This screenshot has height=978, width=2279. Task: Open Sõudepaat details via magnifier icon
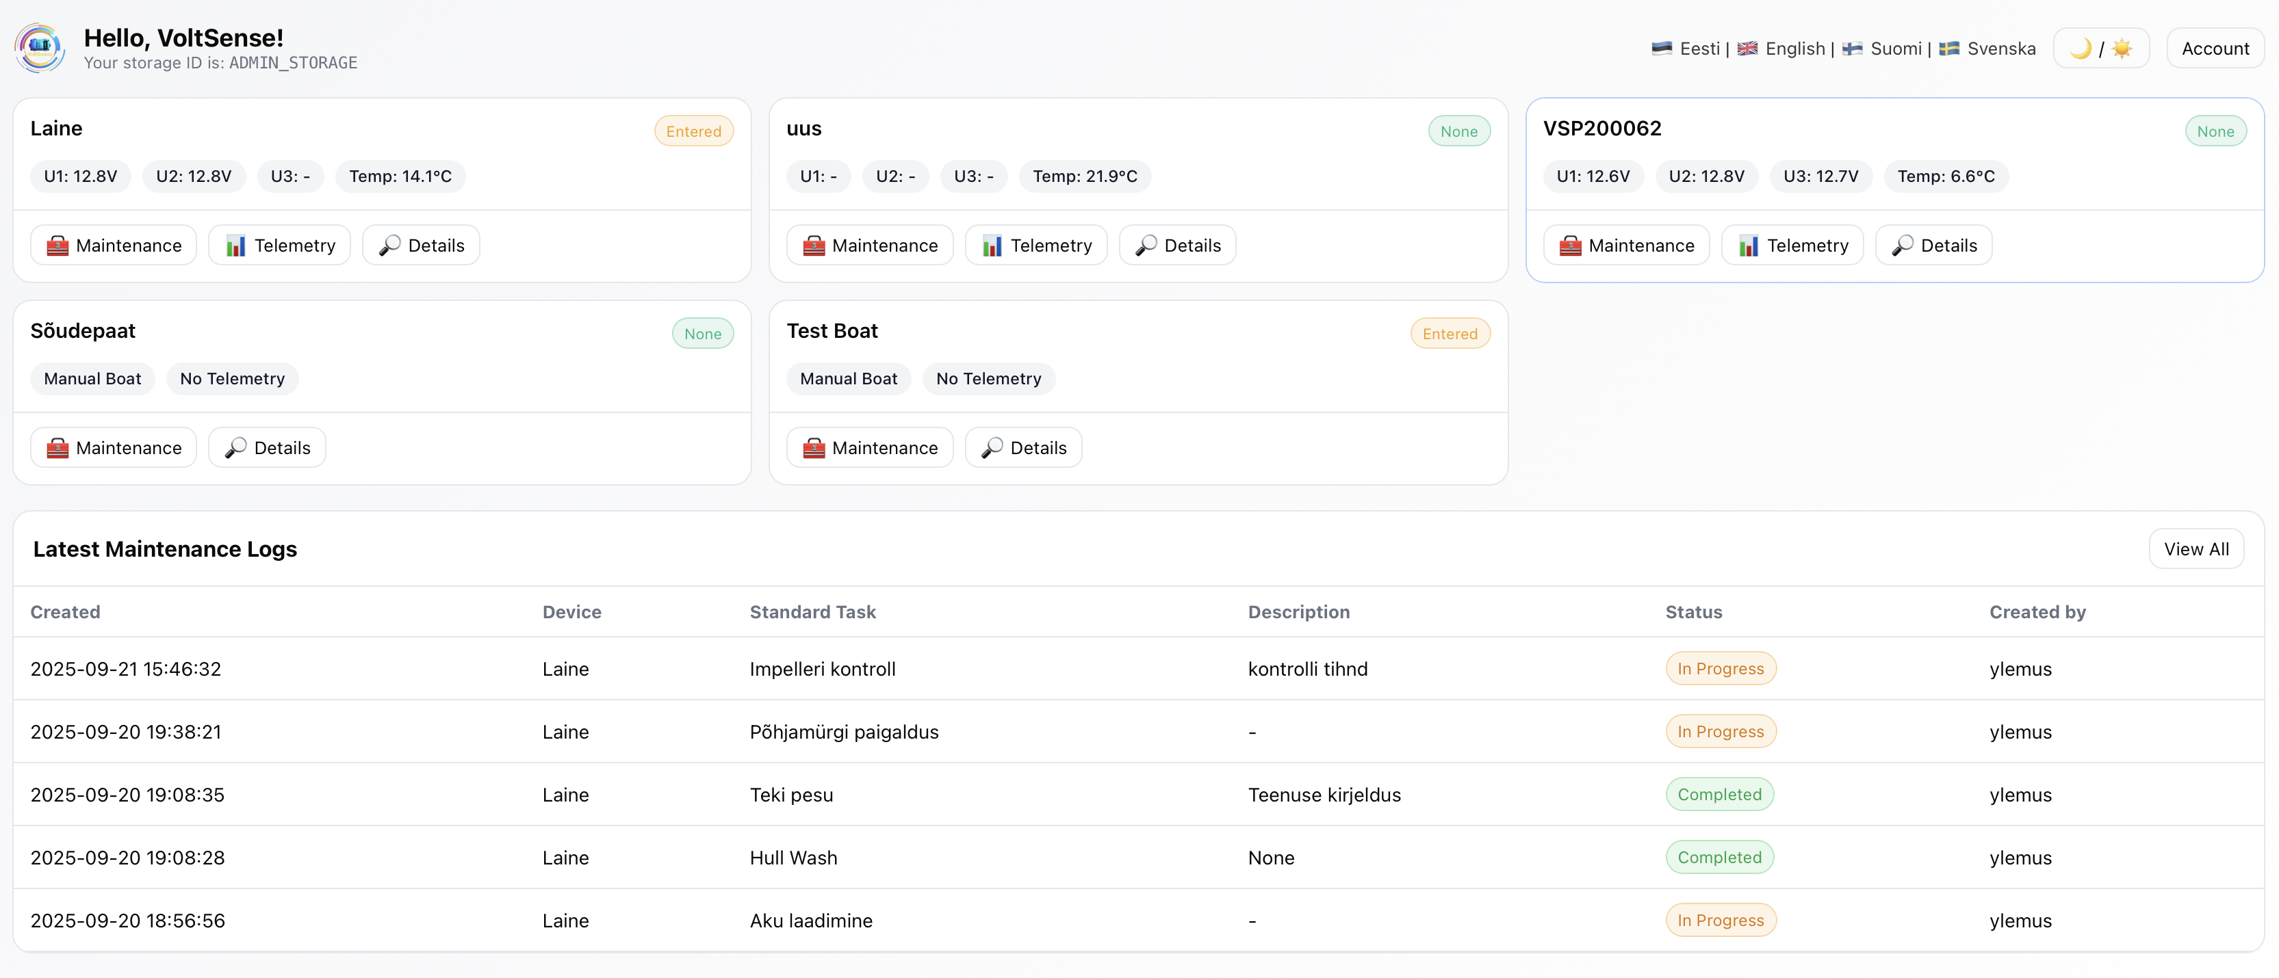pyautogui.click(x=235, y=447)
